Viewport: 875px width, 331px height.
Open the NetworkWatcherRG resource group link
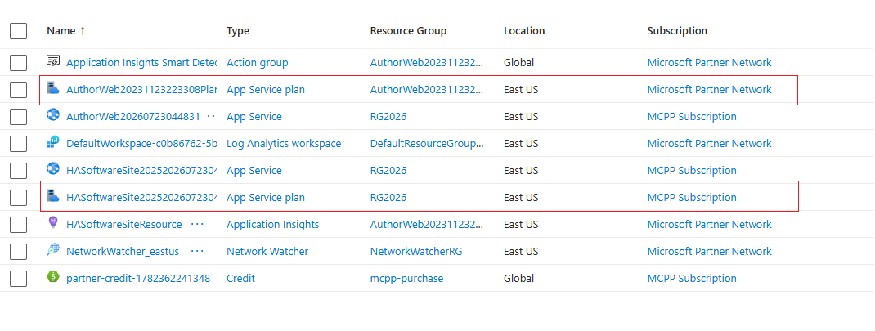416,251
